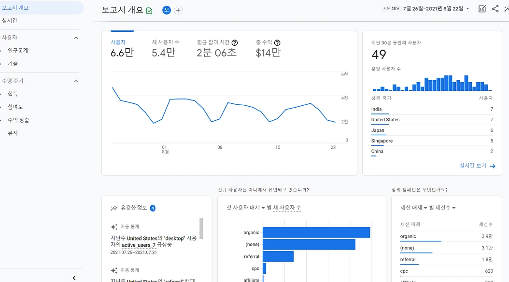Click the Singapore country row
509x282 pixels.
point(432,141)
